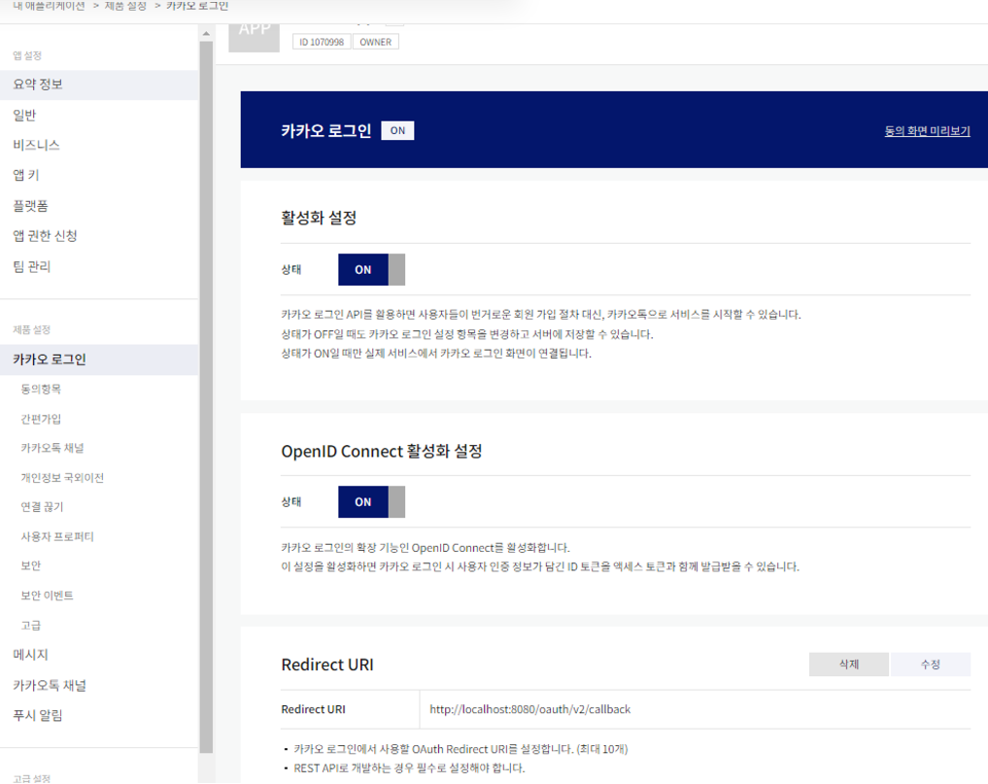Open the 비즈니스 menu item
This screenshot has width=988, height=784.
pos(37,145)
